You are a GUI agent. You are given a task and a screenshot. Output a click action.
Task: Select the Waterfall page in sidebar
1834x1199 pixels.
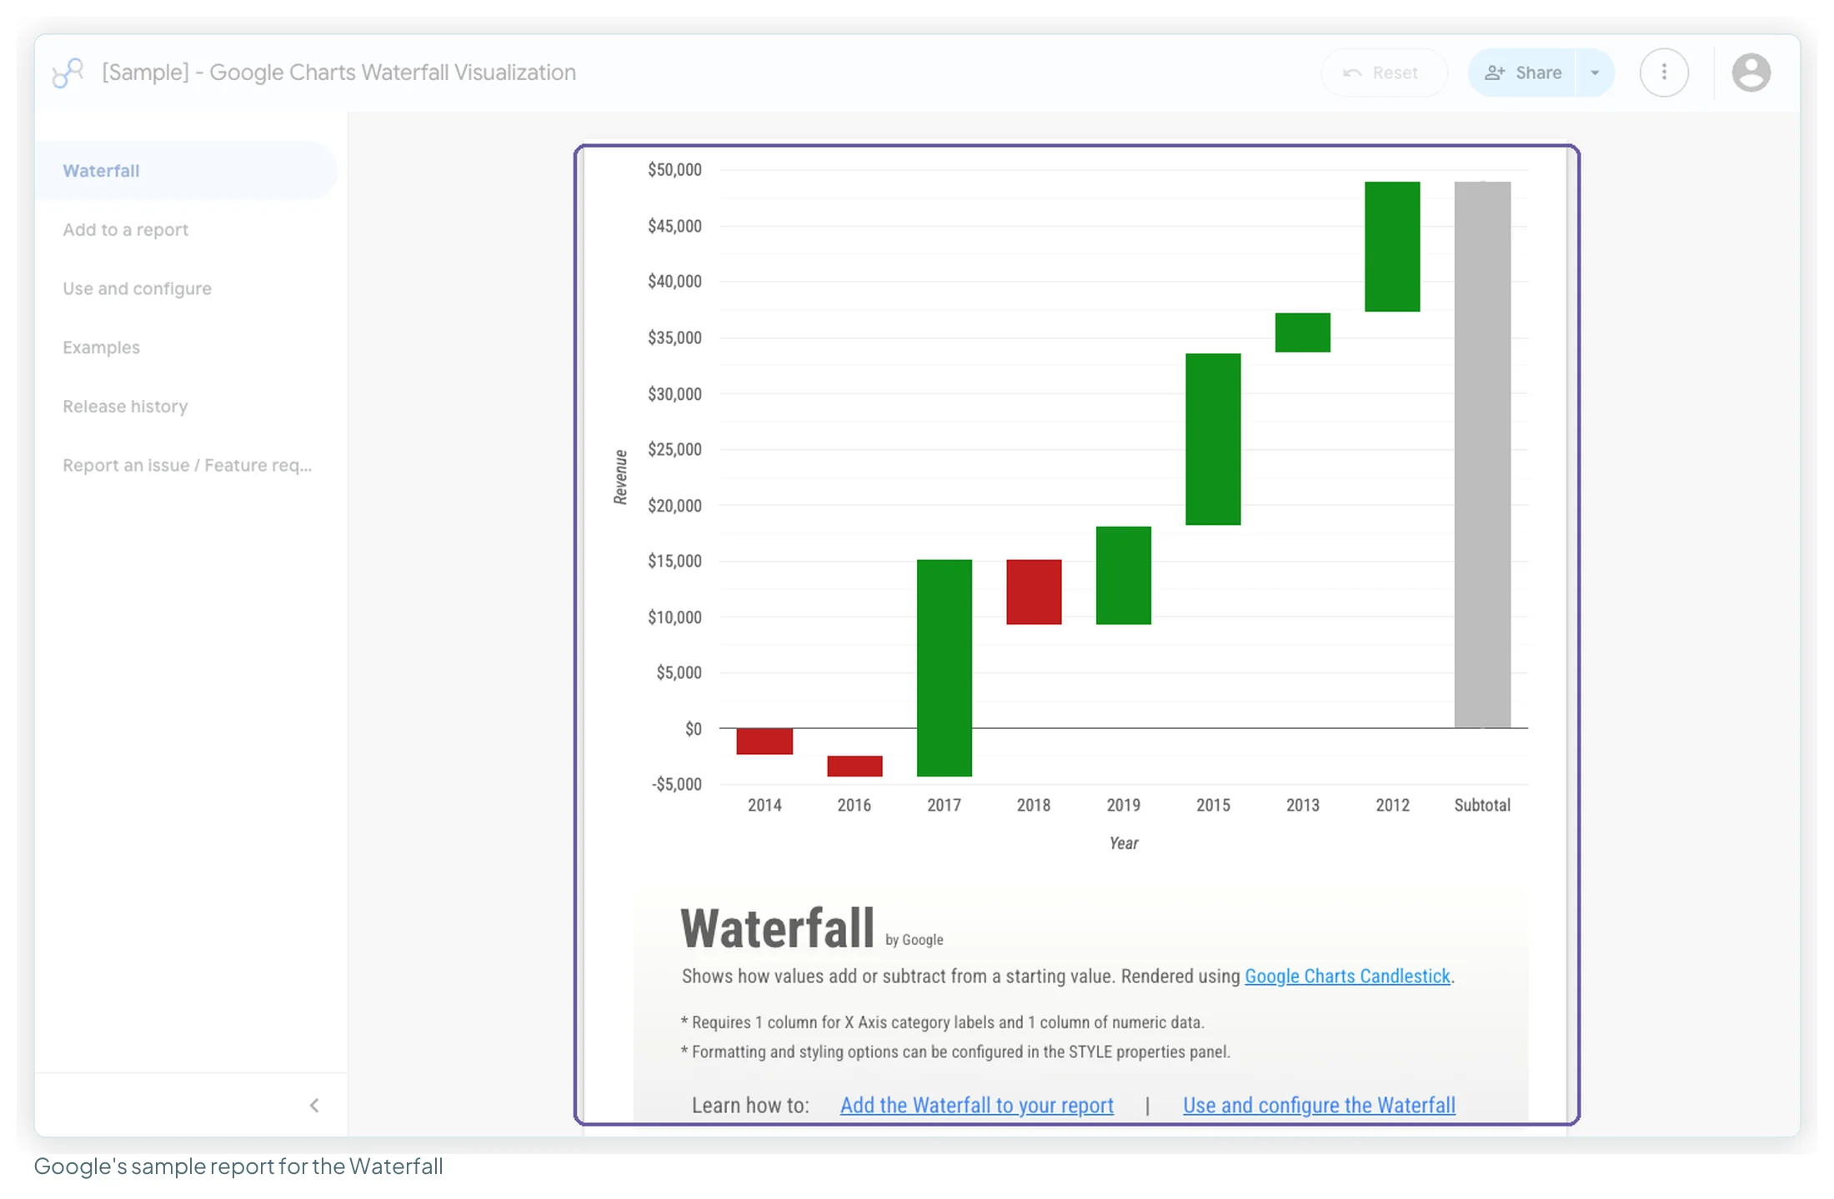(x=185, y=171)
